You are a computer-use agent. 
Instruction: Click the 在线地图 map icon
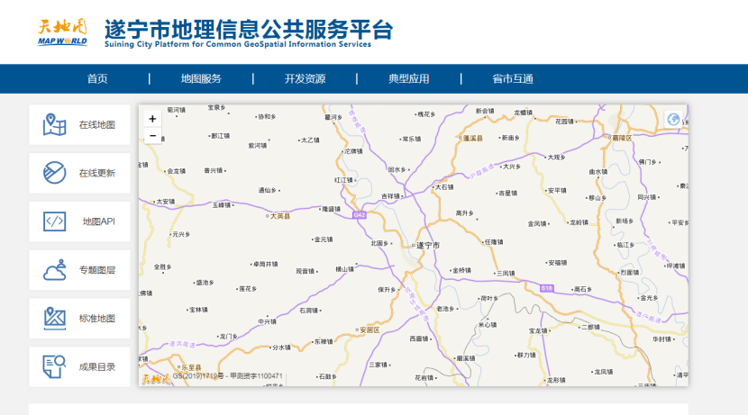point(55,124)
